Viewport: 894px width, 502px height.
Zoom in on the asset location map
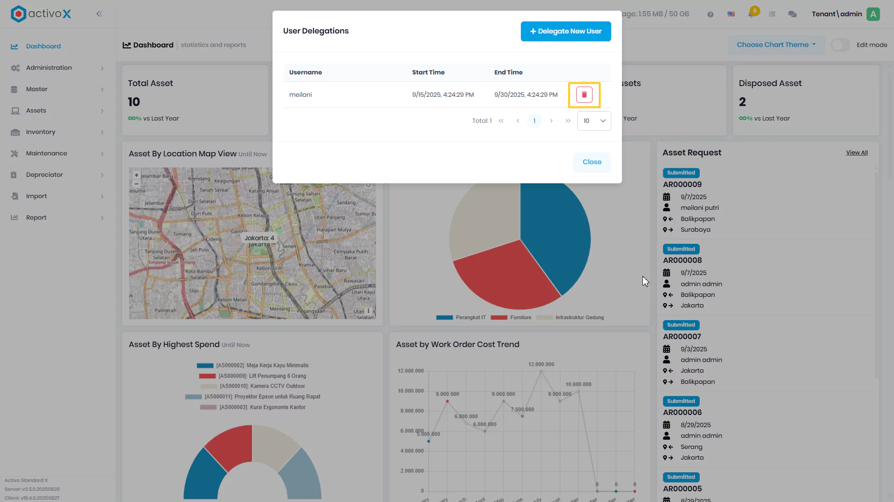136,175
